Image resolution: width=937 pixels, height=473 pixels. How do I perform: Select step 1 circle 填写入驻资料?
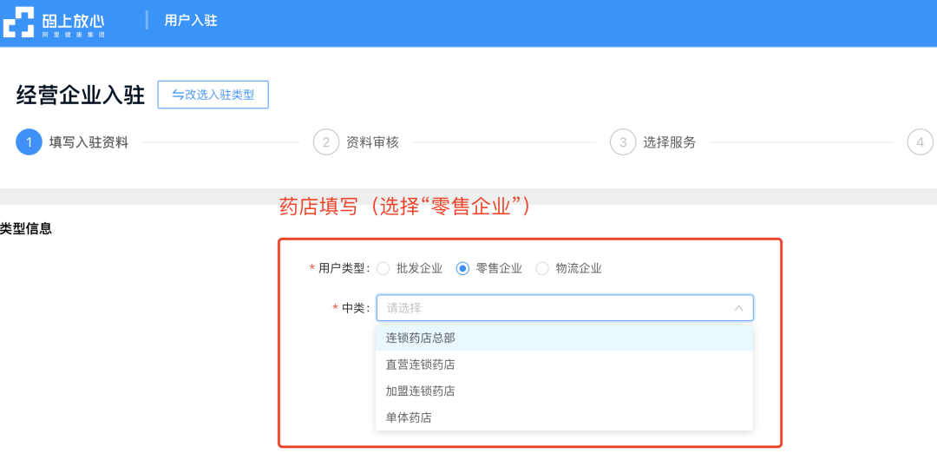[29, 142]
